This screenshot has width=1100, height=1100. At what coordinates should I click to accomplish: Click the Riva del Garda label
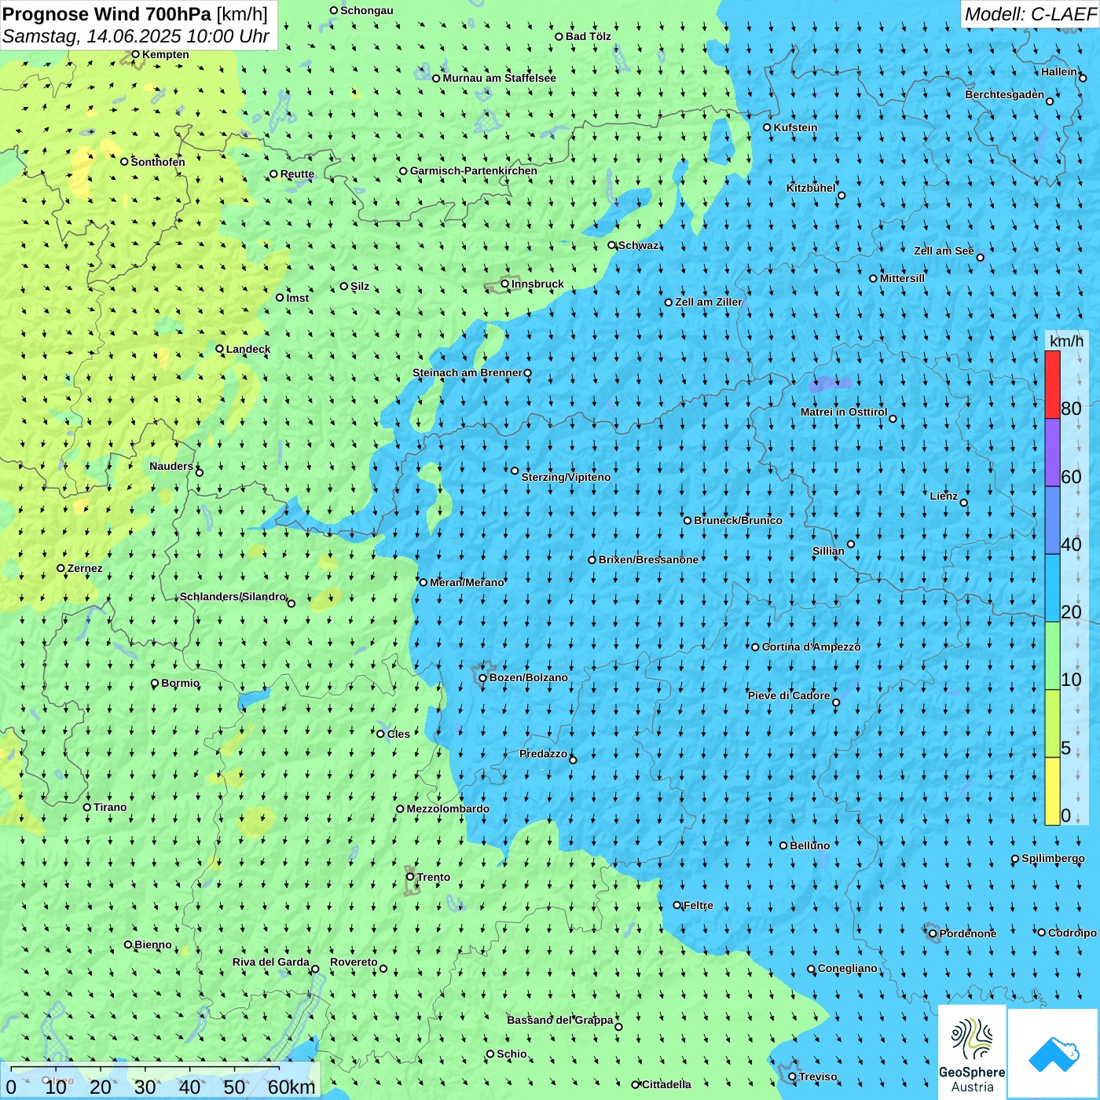(271, 962)
